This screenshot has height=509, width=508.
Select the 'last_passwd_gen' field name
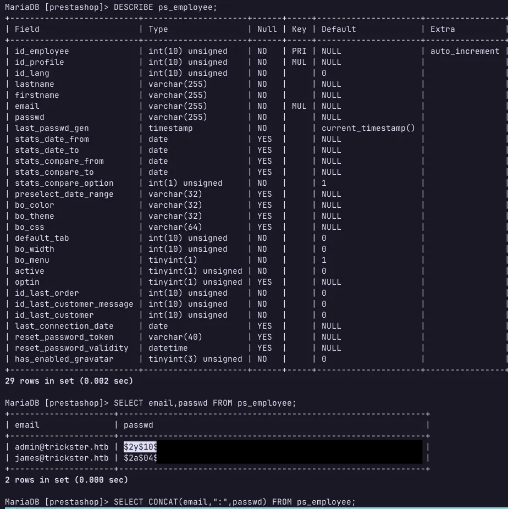(x=52, y=128)
